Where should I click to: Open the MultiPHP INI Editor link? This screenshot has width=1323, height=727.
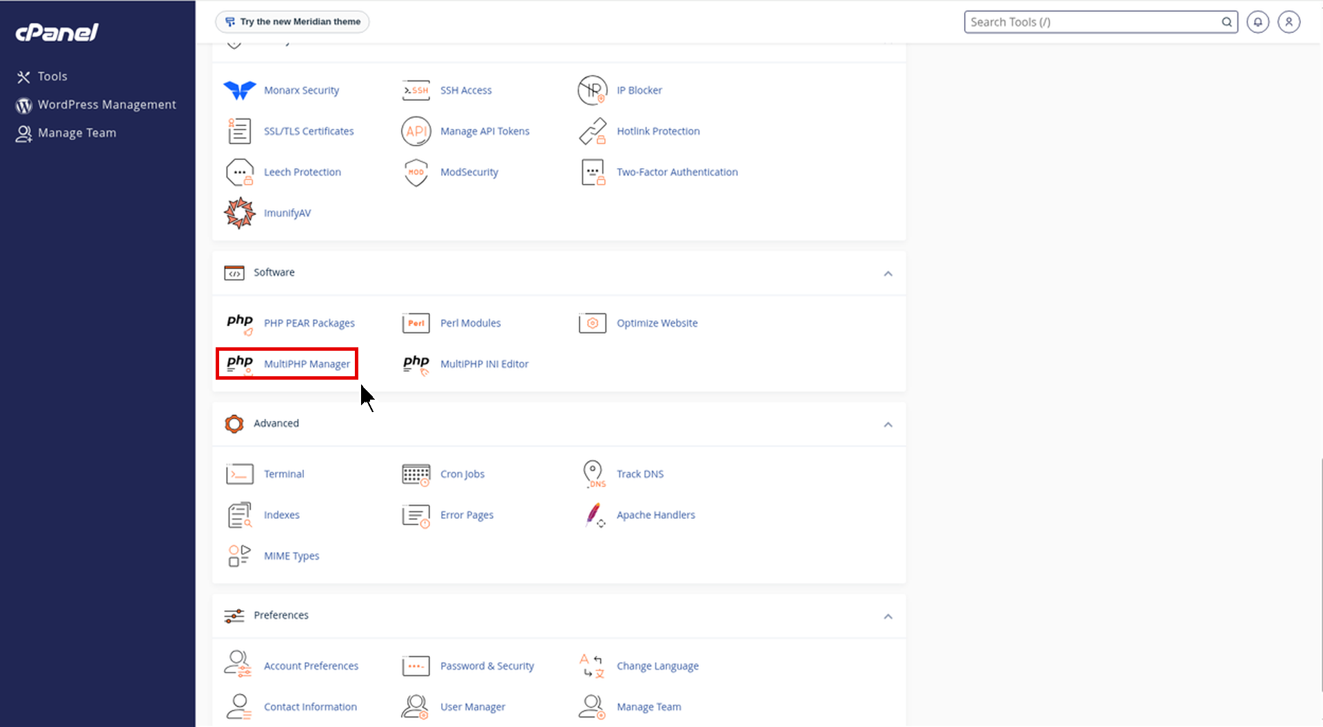tap(484, 364)
